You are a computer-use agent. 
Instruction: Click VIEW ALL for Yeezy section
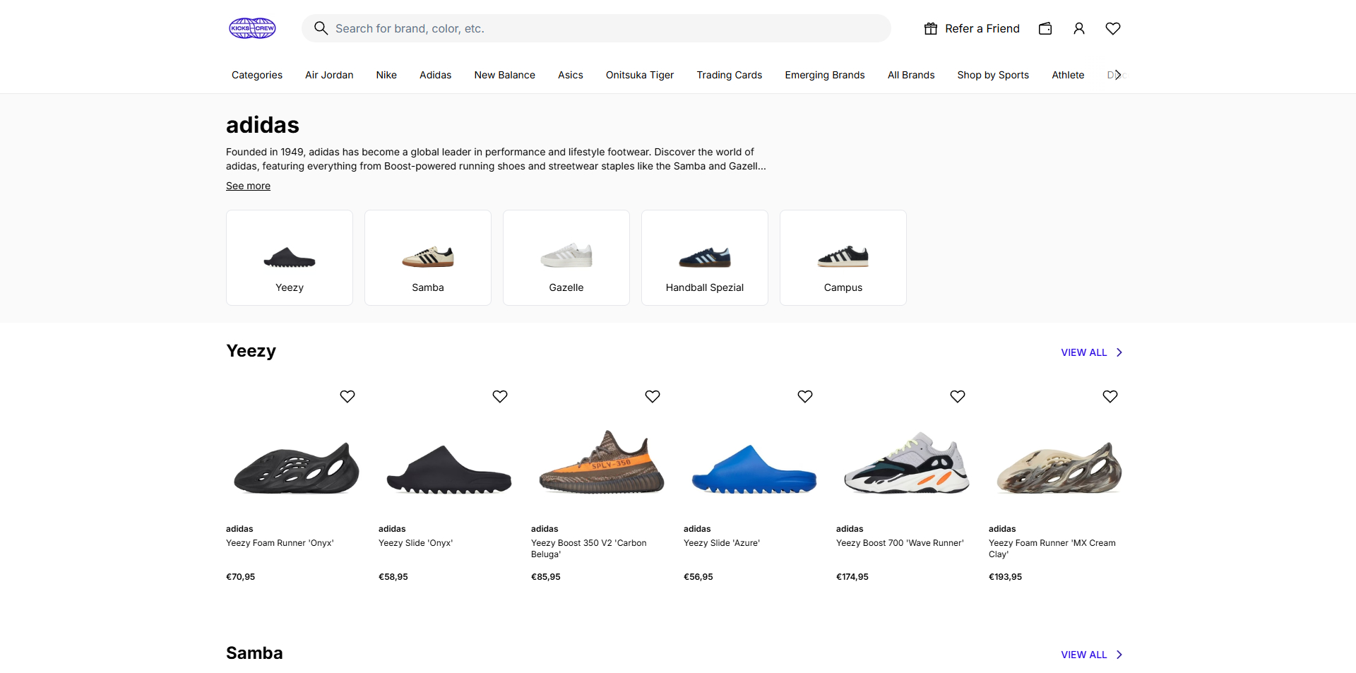[x=1084, y=352]
